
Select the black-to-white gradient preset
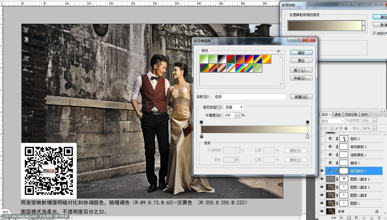tap(222, 59)
